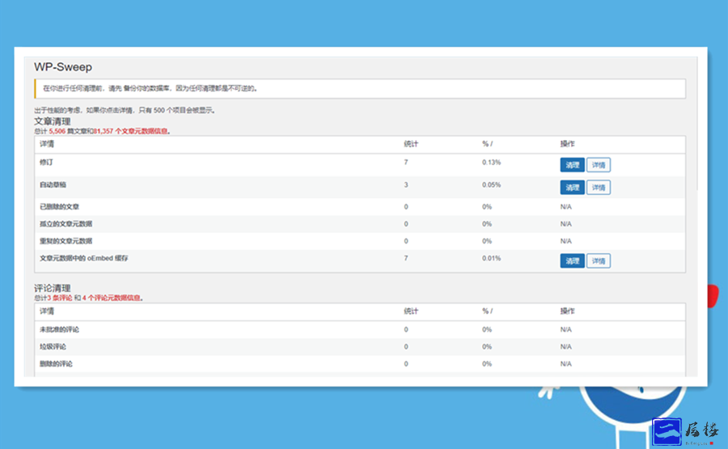Click the 操作 header in 评论清理 table

[567, 311]
